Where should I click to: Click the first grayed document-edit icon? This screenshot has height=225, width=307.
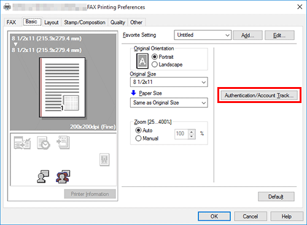point(22,143)
